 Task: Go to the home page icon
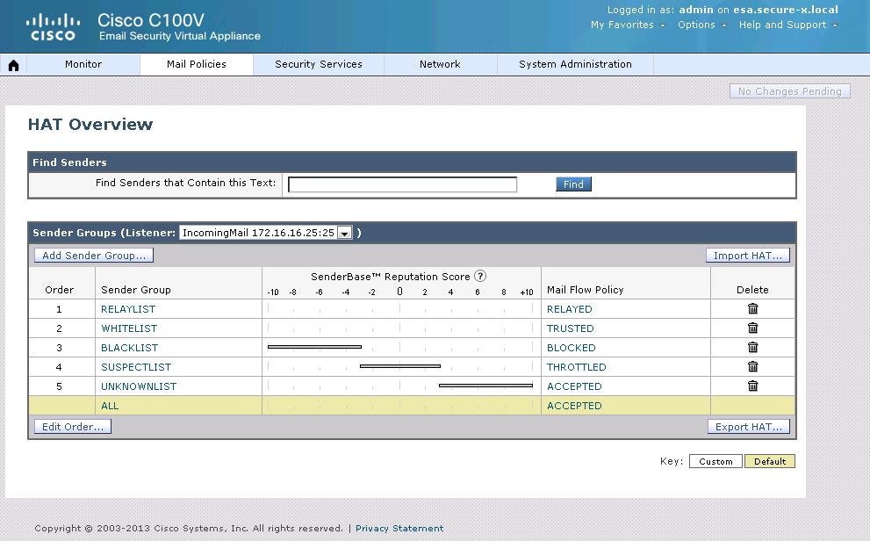(x=13, y=65)
